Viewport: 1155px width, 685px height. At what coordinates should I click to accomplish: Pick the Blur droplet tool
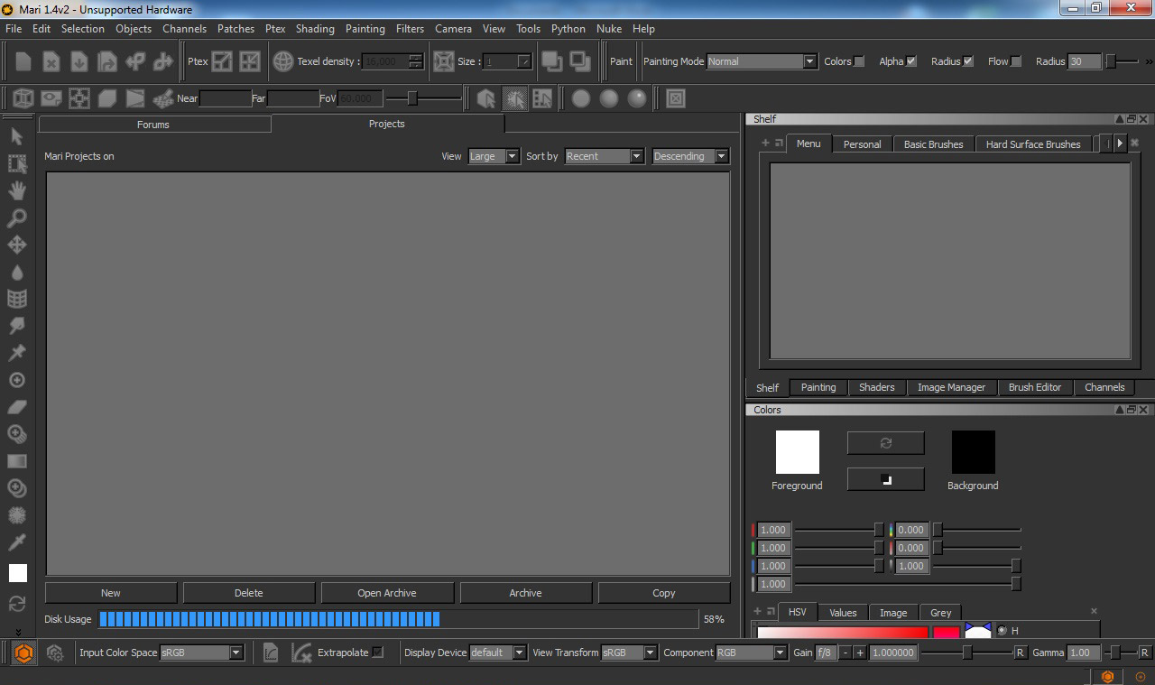click(16, 272)
